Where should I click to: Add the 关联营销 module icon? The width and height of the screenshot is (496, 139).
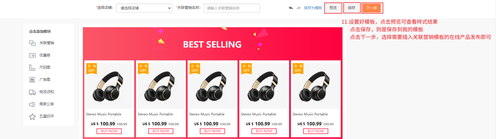(32, 43)
